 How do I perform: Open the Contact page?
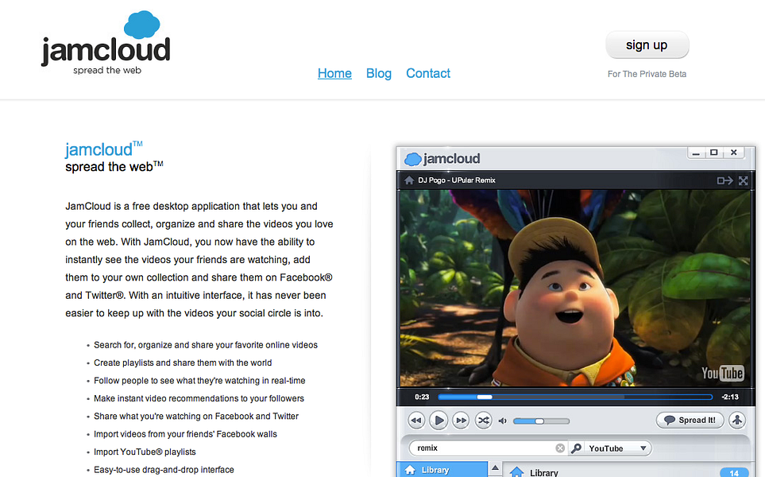pos(427,73)
